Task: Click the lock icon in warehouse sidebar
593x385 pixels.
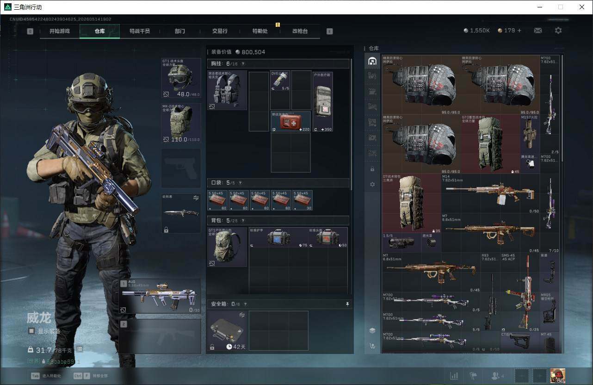Action: 372,169
